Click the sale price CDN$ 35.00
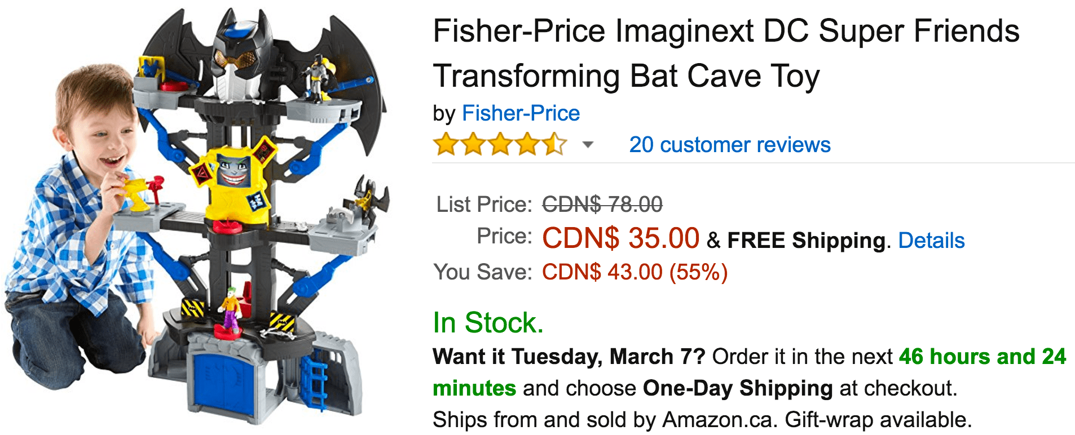Viewport: 1075px width, 435px height. click(x=620, y=238)
